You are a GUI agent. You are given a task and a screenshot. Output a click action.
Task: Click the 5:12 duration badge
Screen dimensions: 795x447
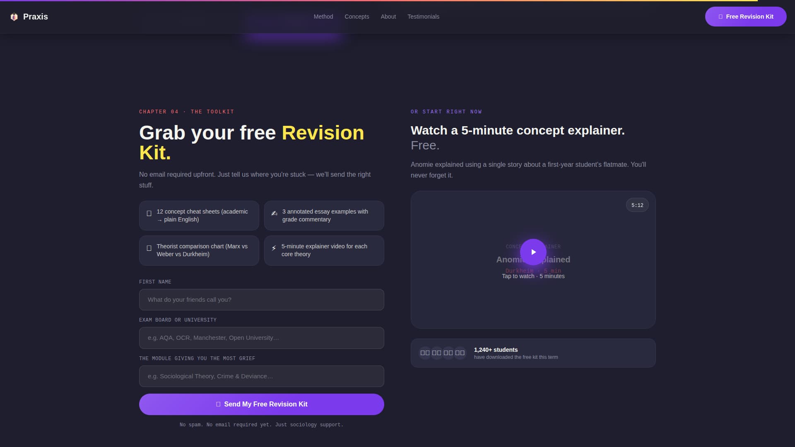tap(637, 205)
